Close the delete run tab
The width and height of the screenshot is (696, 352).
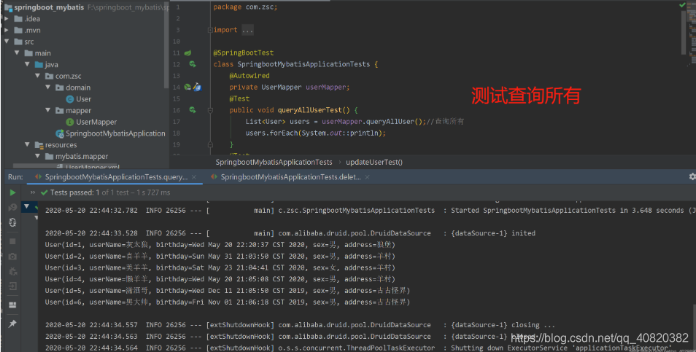click(367, 177)
